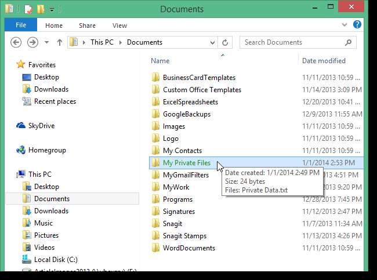The height and width of the screenshot is (280, 377).
Task: Click the Forward navigation arrow
Action: 32,42
